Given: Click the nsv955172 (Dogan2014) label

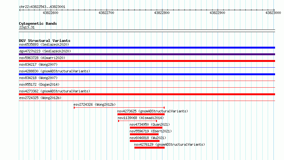Looking at the screenshot, I should click(x=39, y=84).
